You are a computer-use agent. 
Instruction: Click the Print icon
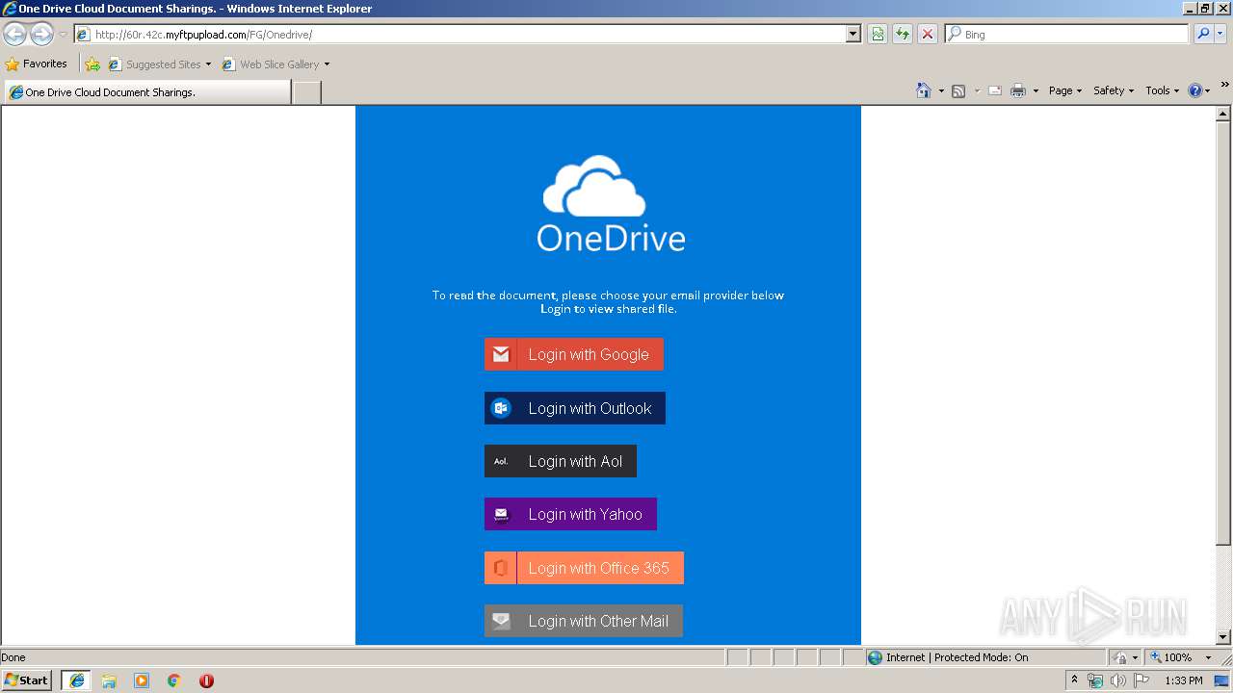[x=1018, y=90]
